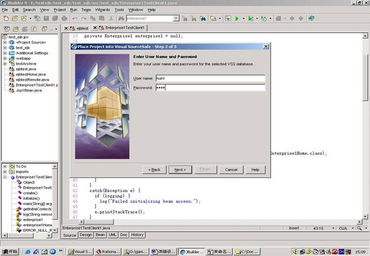This screenshot has height=256, width=370.
Task: Close the Enterprise1TestClient1 editor tab
Action: click(x=95, y=27)
